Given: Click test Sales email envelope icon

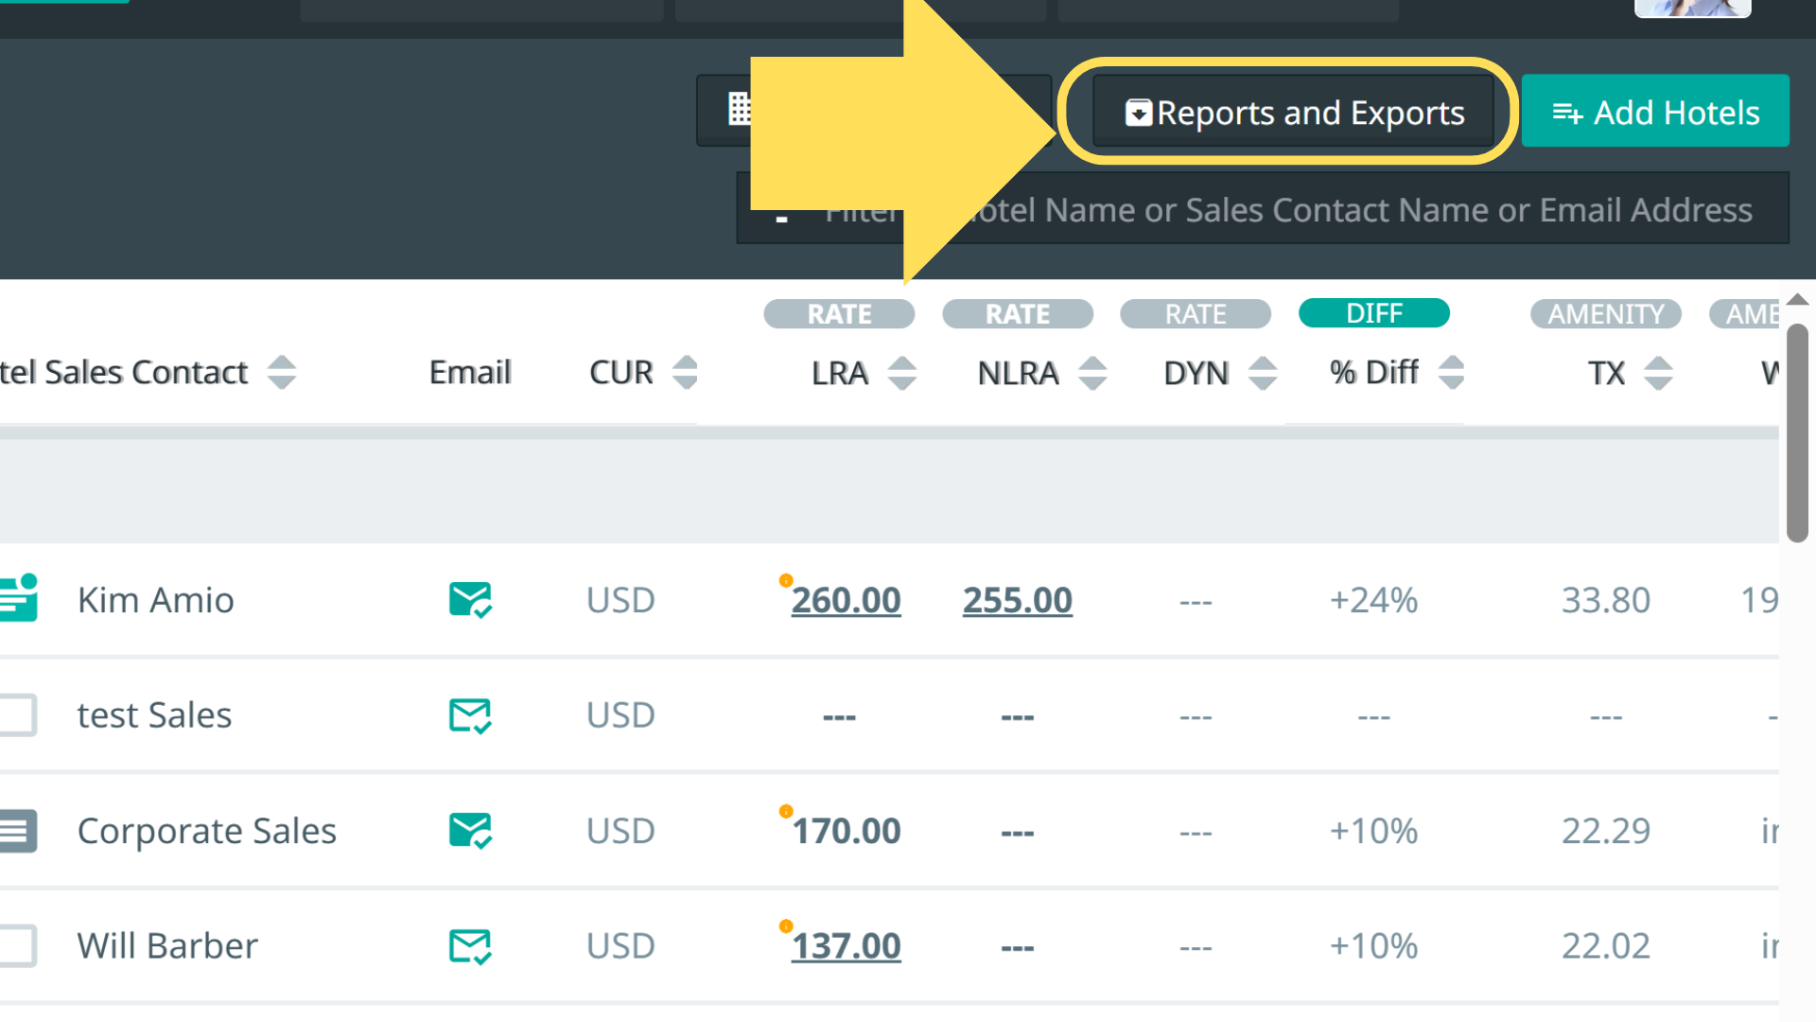Looking at the screenshot, I should coord(469,715).
